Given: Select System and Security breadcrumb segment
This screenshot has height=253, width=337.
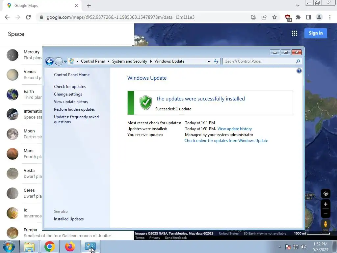Looking at the screenshot, I should (x=130, y=61).
